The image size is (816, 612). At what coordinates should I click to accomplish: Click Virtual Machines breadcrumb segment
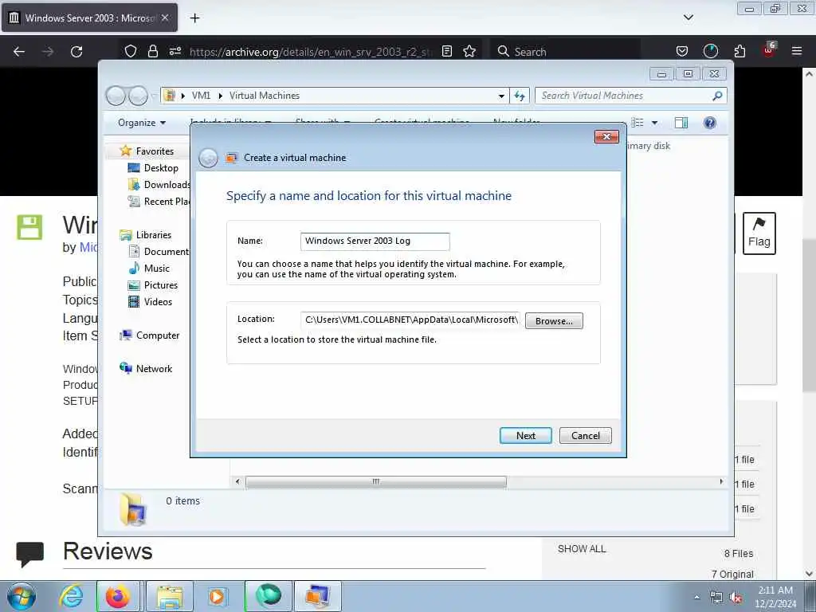(265, 96)
